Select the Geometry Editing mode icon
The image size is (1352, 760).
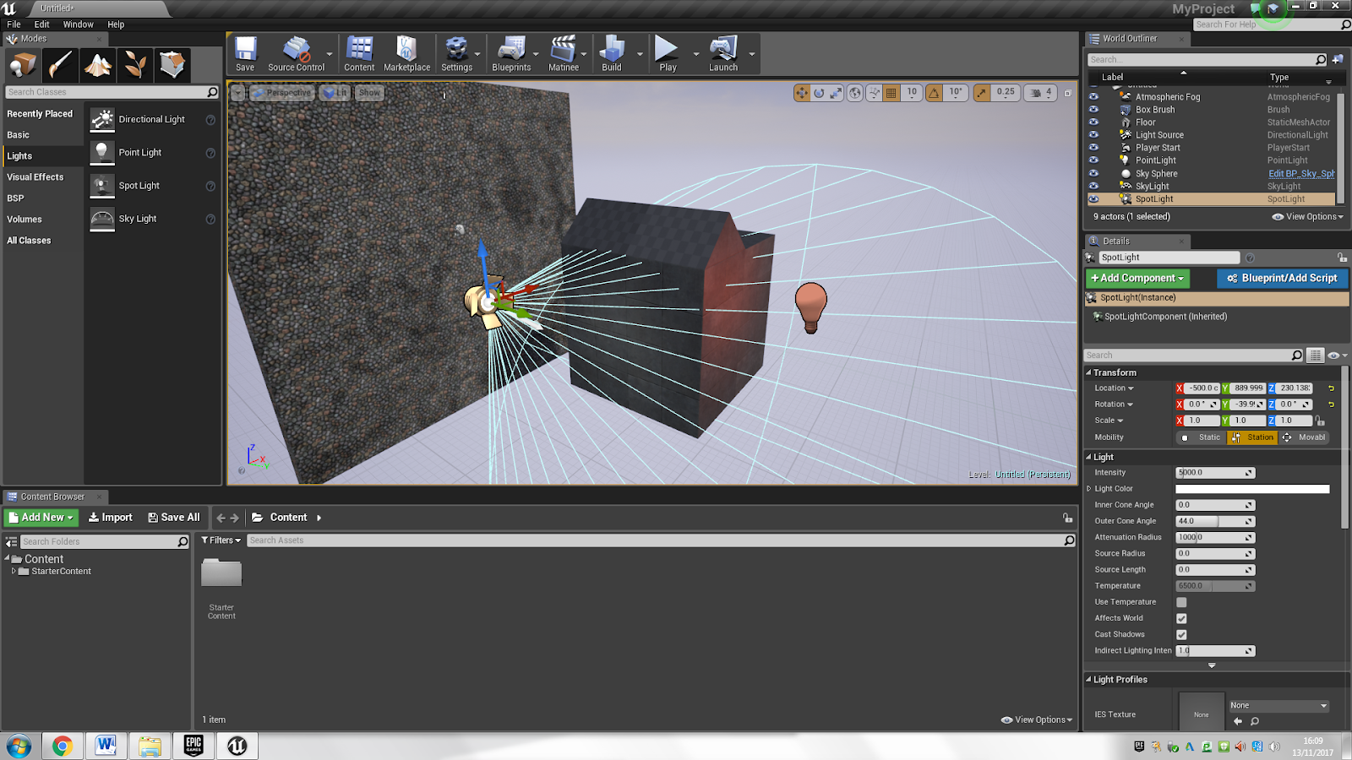click(x=172, y=65)
